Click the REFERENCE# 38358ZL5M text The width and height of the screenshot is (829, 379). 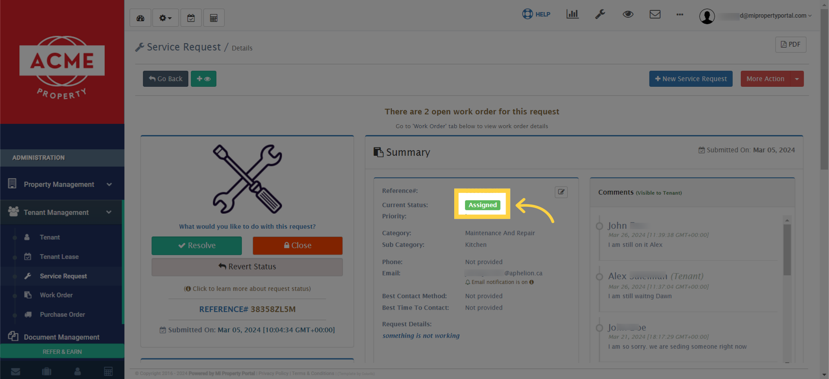pos(247,309)
